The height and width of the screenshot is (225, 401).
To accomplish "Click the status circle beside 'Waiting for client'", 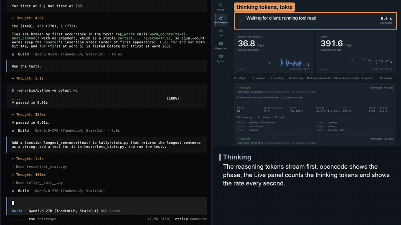I will point(241,21).
